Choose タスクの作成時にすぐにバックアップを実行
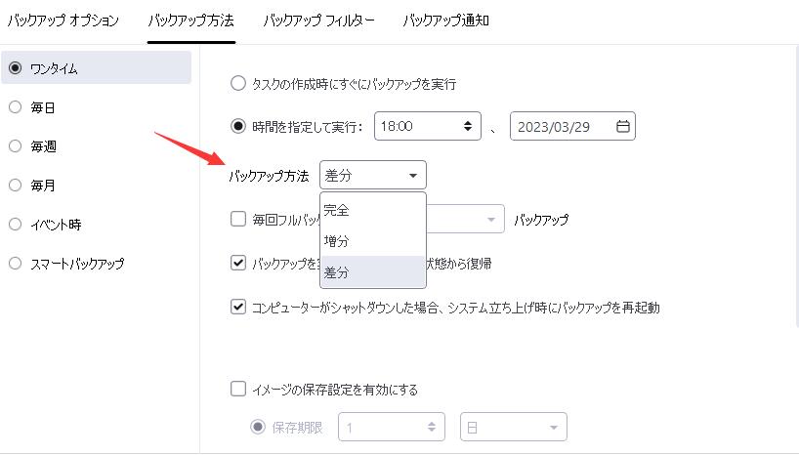The image size is (799, 455). click(238, 83)
